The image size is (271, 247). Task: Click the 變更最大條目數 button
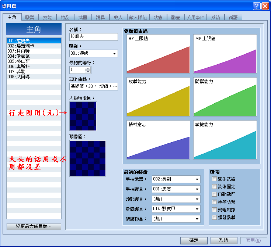pyautogui.click(x=34, y=226)
